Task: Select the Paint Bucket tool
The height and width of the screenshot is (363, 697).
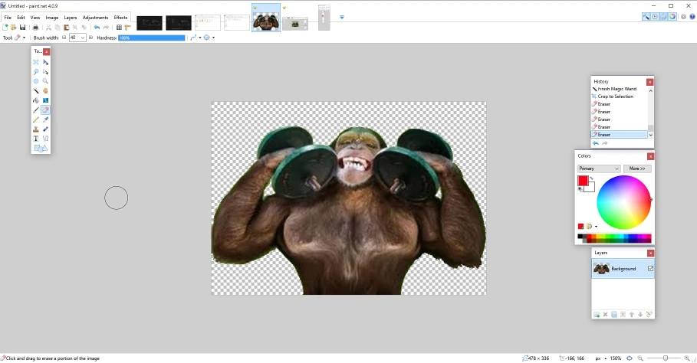Action: [36, 100]
